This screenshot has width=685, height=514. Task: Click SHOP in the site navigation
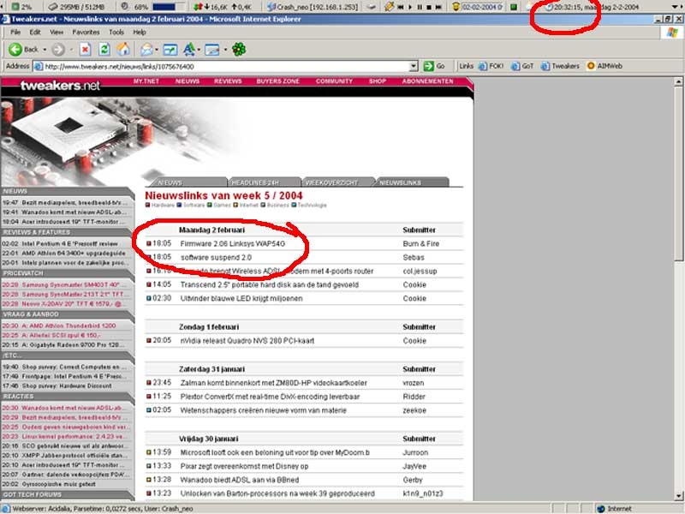[x=378, y=81]
